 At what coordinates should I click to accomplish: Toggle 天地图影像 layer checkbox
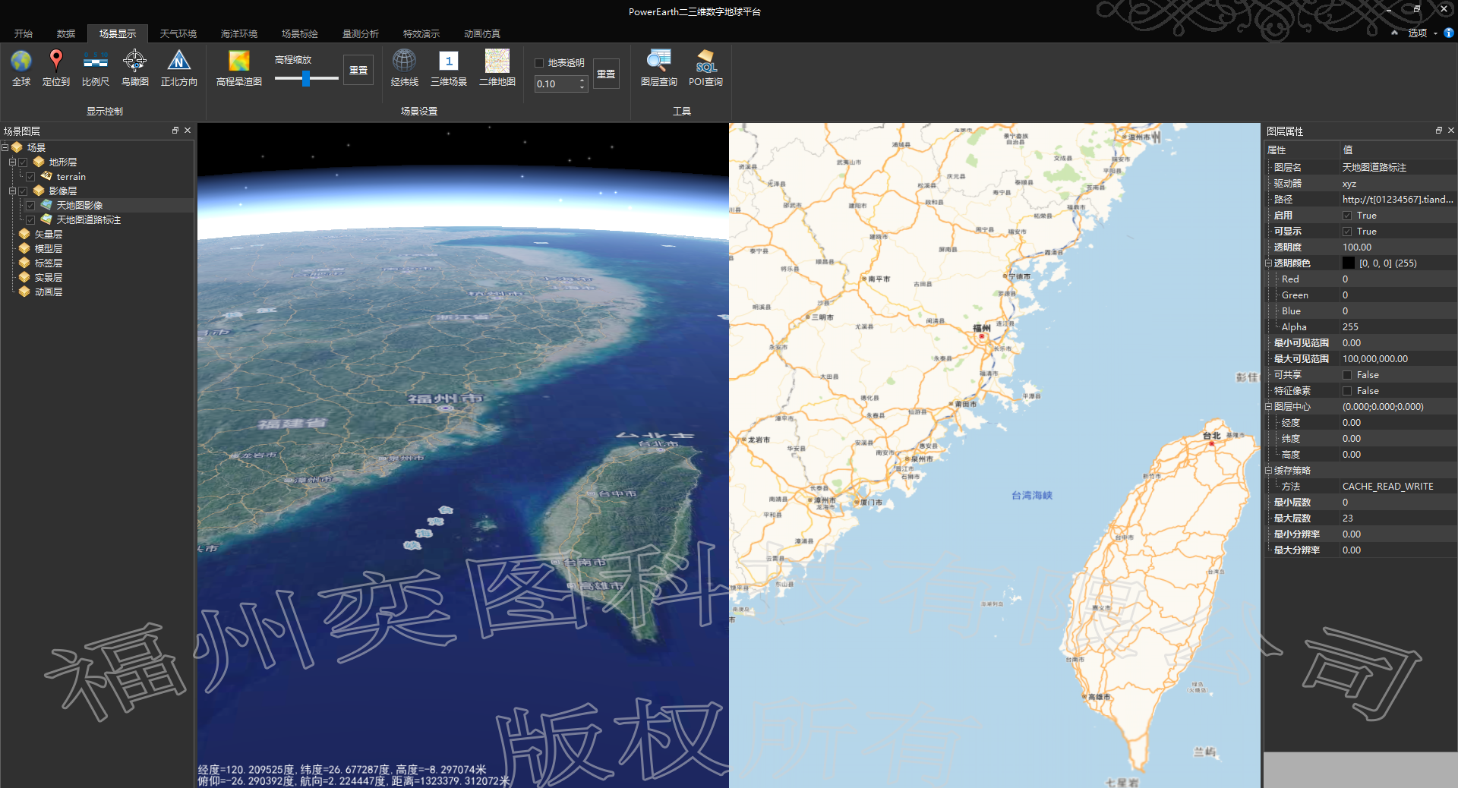[x=30, y=206]
